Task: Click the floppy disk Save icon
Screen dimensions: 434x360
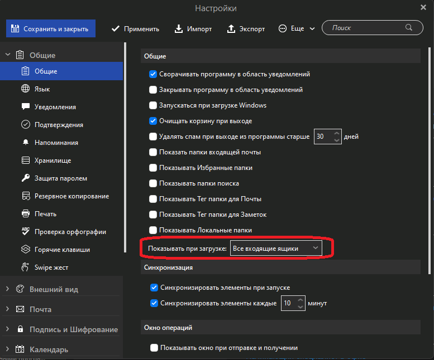Action: point(15,28)
